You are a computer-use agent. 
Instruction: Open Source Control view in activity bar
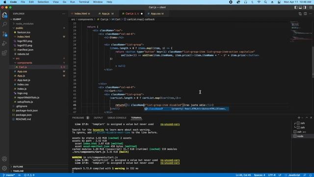coord(4,34)
